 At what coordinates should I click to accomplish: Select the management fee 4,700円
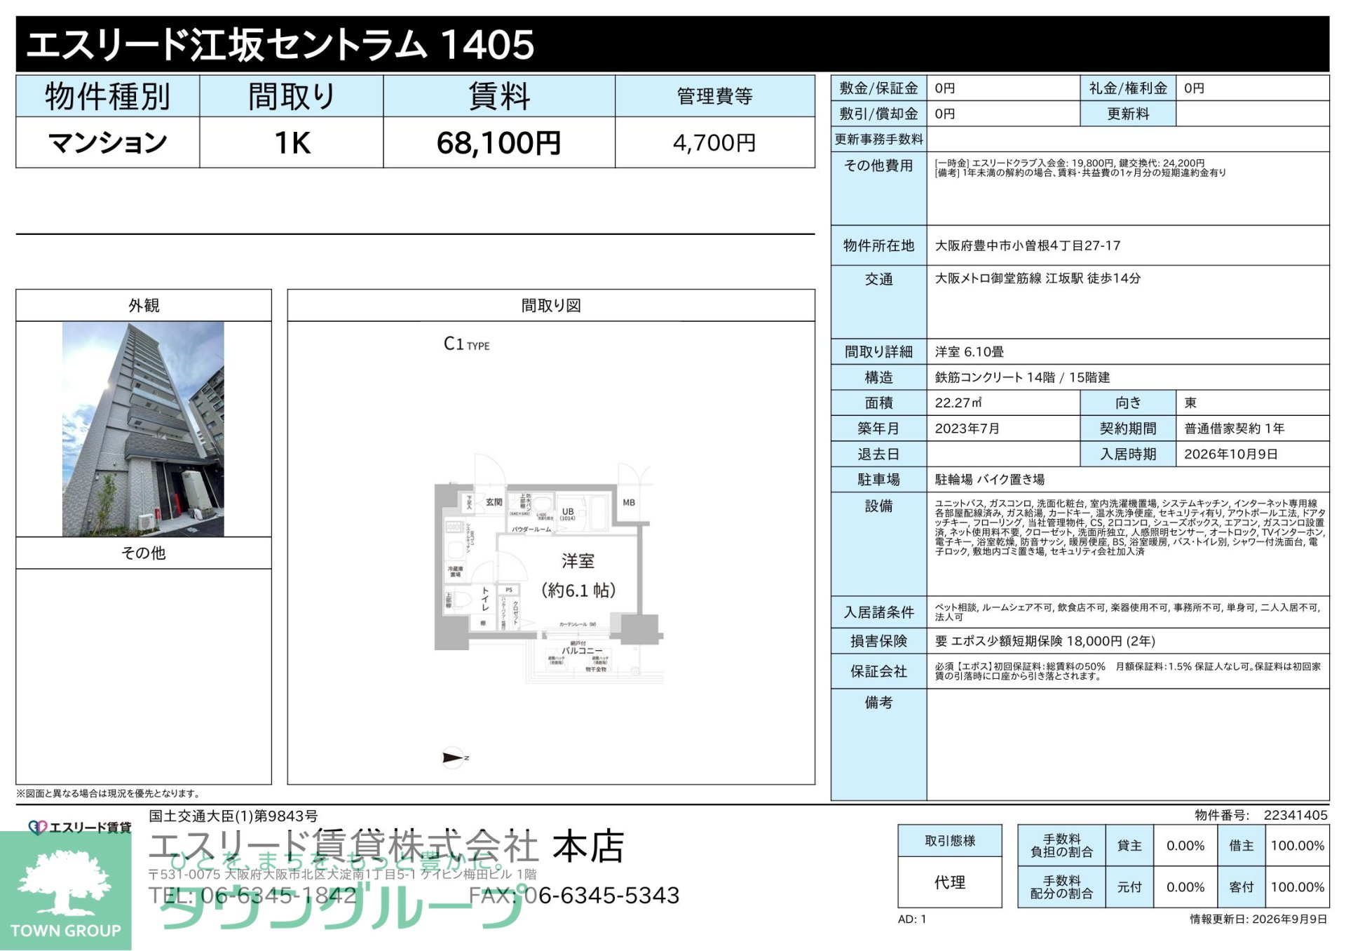714,143
